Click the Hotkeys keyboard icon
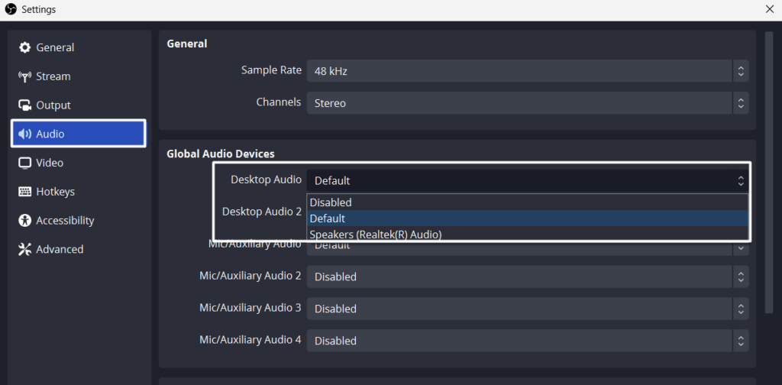Viewport: 782px width, 385px height. coord(24,192)
